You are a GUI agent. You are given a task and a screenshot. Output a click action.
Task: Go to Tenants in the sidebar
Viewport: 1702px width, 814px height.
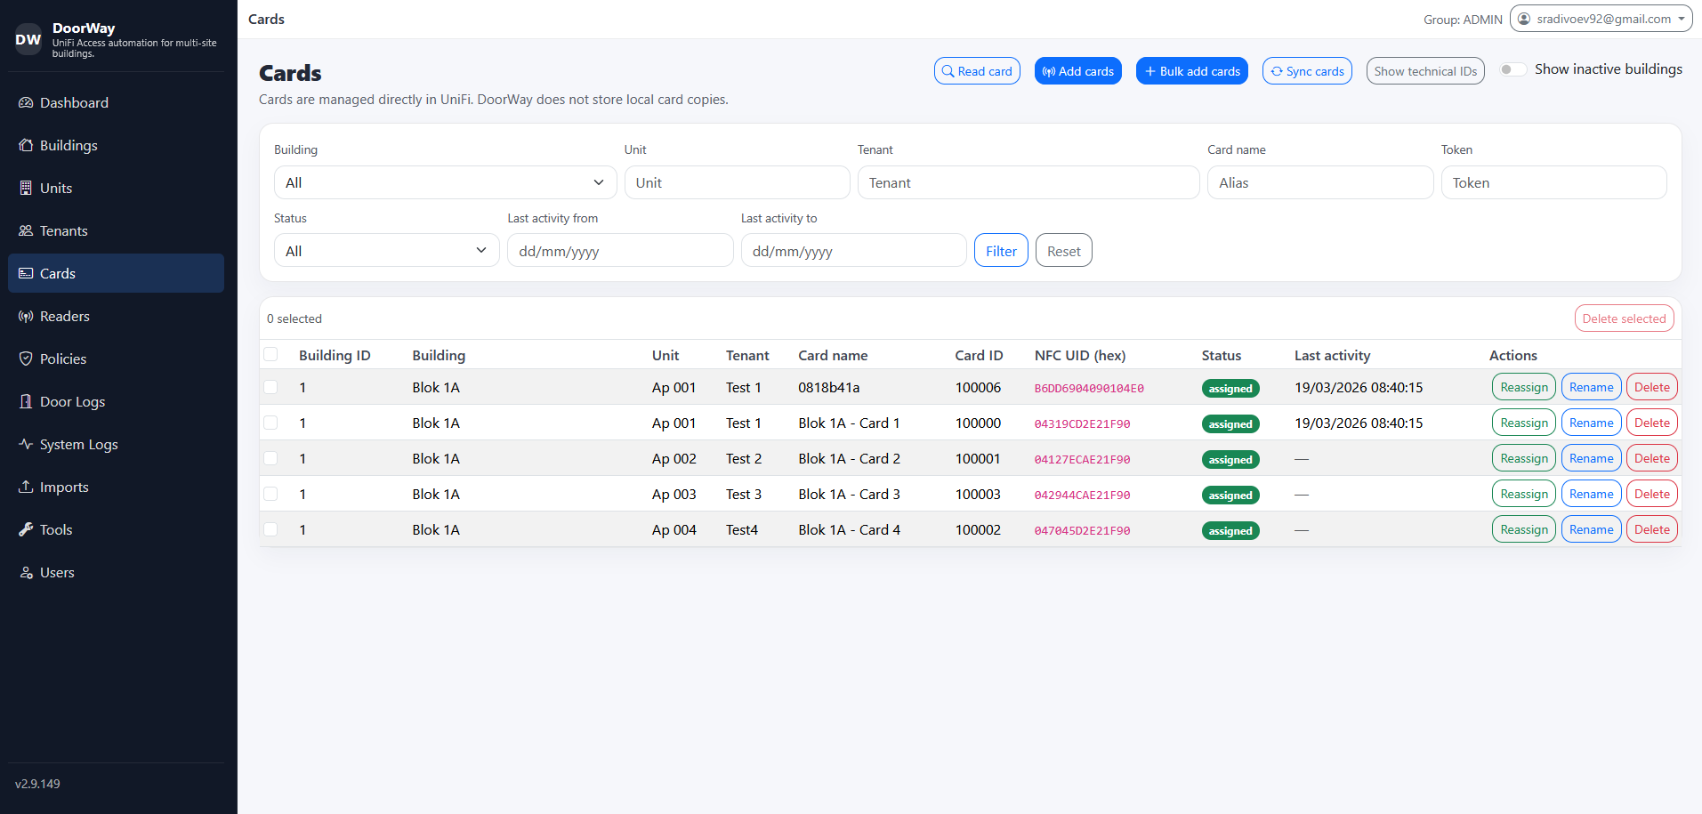[x=63, y=231]
